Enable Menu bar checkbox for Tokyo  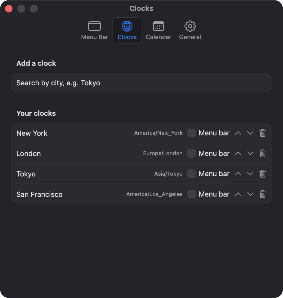pyautogui.click(x=192, y=174)
